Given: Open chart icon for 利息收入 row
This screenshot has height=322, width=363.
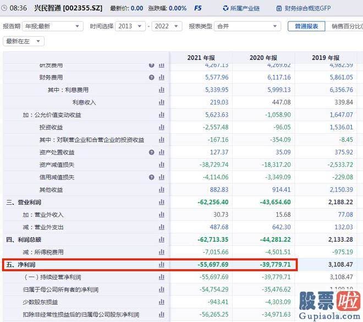Looking at the screenshot, I should point(162,102).
